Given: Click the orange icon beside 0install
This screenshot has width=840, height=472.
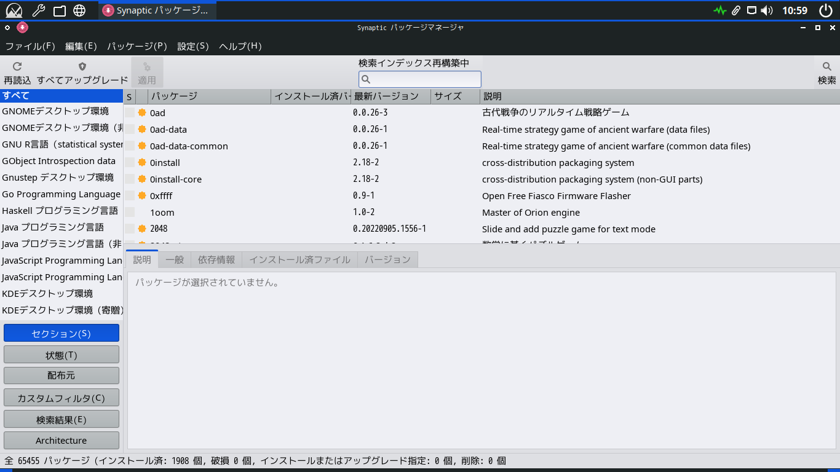Looking at the screenshot, I should pyautogui.click(x=142, y=162).
